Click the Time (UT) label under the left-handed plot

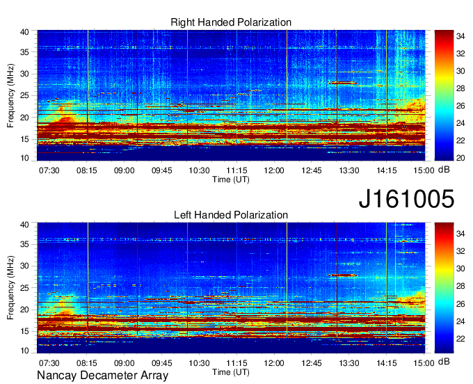click(x=231, y=372)
